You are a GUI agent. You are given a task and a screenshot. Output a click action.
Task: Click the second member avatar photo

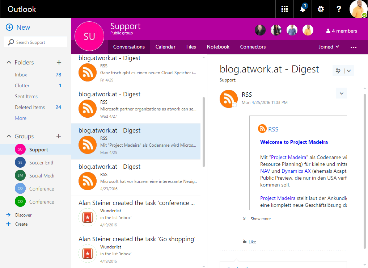[276, 30]
